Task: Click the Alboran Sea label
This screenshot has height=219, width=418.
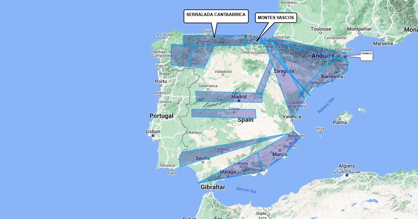Action: (x=246, y=190)
